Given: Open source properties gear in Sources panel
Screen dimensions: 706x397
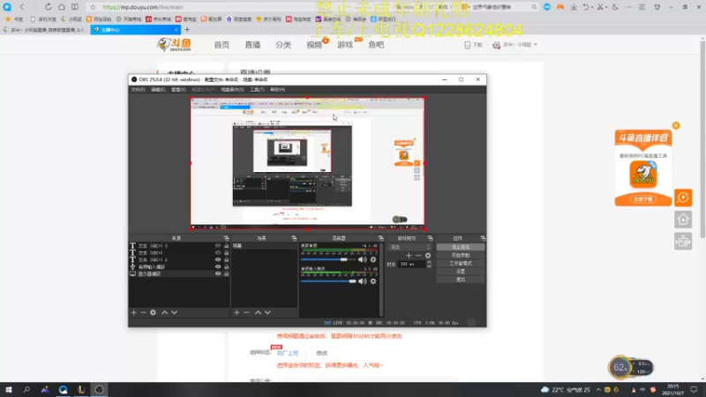Looking at the screenshot, I should (x=153, y=312).
